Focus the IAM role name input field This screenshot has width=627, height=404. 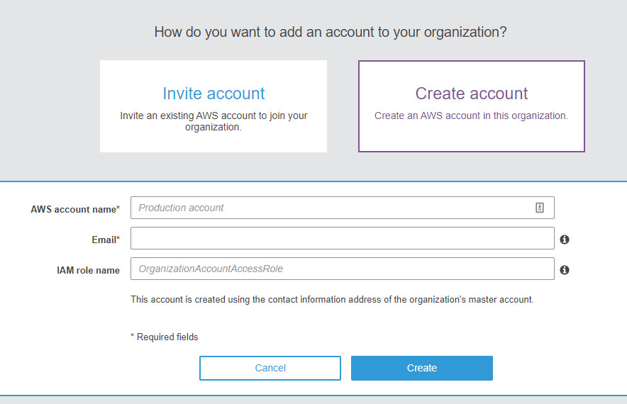click(x=342, y=269)
